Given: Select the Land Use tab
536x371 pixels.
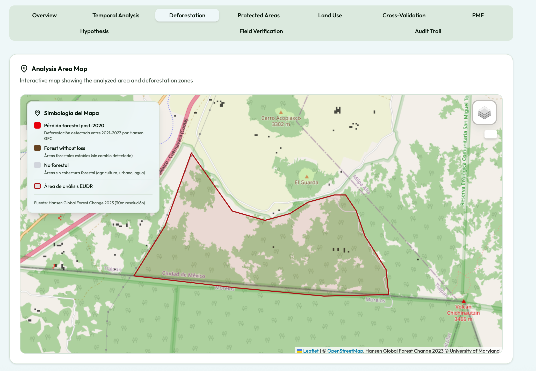Looking at the screenshot, I should coord(330,15).
